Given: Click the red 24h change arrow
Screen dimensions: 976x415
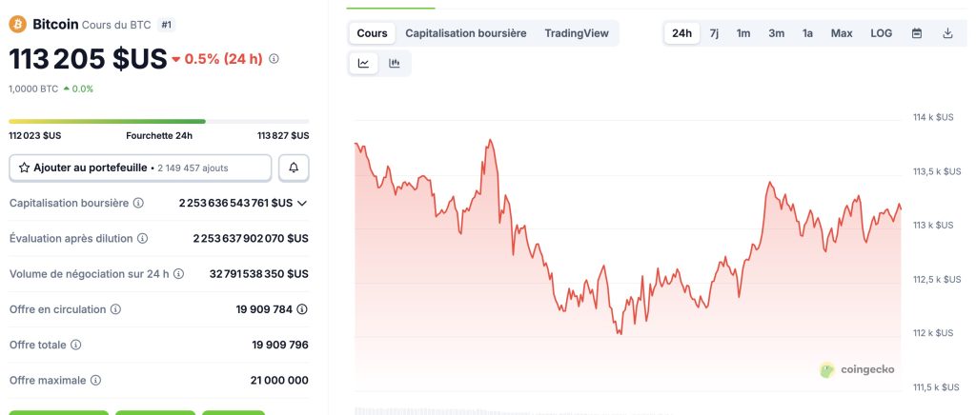Looking at the screenshot, I should click(x=176, y=60).
